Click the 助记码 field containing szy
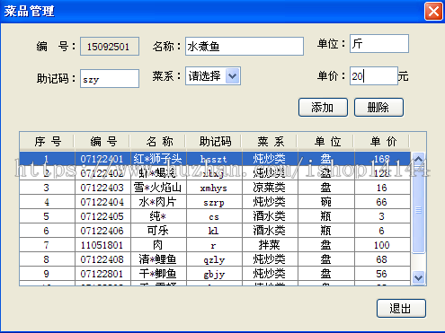This screenshot has width=445, height=333. [x=110, y=79]
